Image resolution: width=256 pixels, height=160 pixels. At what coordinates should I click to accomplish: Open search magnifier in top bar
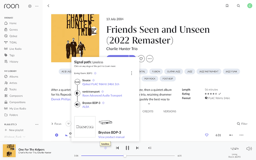pos(238,6)
